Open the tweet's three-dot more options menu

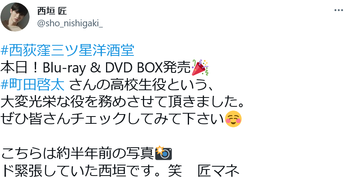click(338, 10)
